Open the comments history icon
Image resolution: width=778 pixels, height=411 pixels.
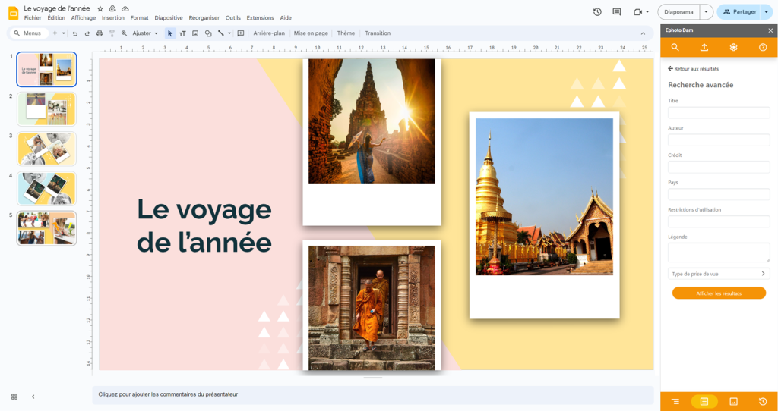[617, 12]
